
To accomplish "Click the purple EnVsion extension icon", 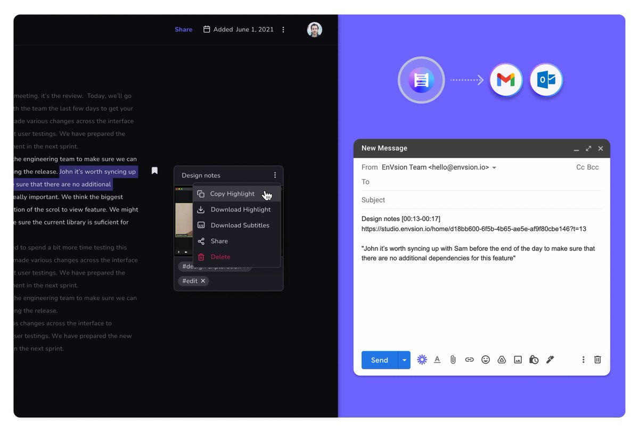I will point(422,360).
